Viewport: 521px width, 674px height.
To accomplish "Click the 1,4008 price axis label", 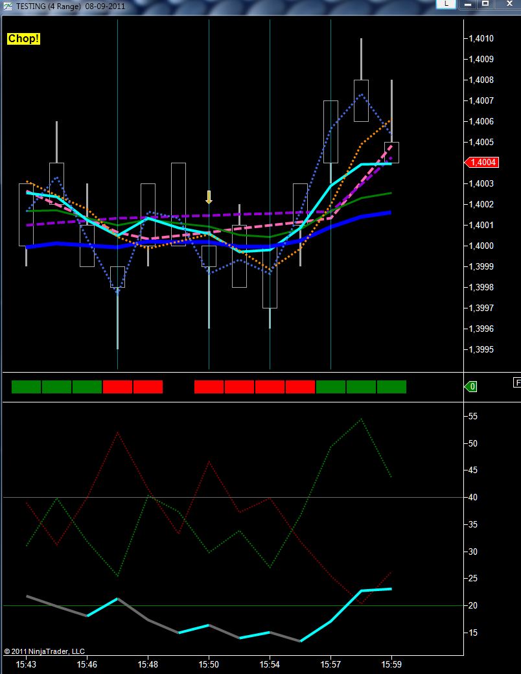I will click(481, 80).
